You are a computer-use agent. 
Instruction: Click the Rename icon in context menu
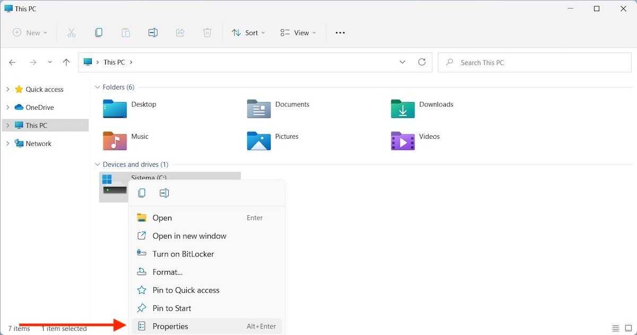pyautogui.click(x=164, y=193)
